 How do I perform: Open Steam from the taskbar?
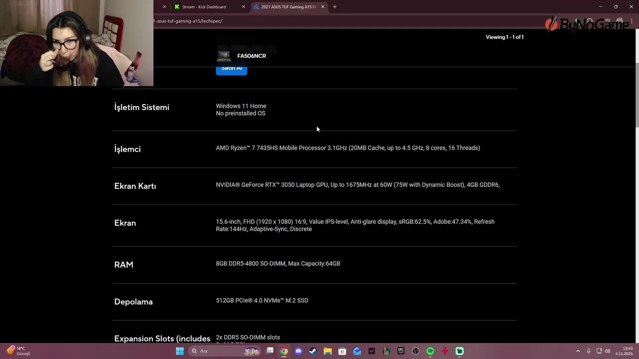313,351
